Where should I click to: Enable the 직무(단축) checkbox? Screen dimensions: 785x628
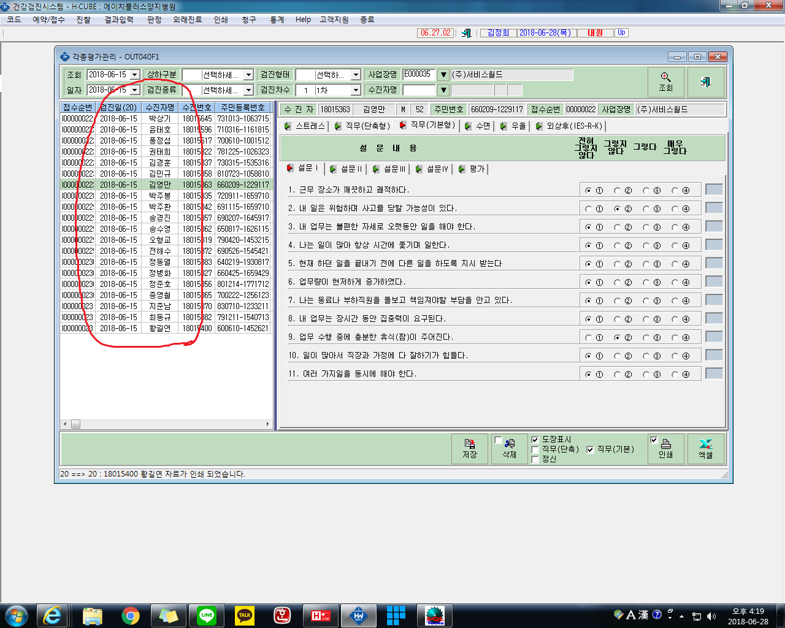coord(535,450)
